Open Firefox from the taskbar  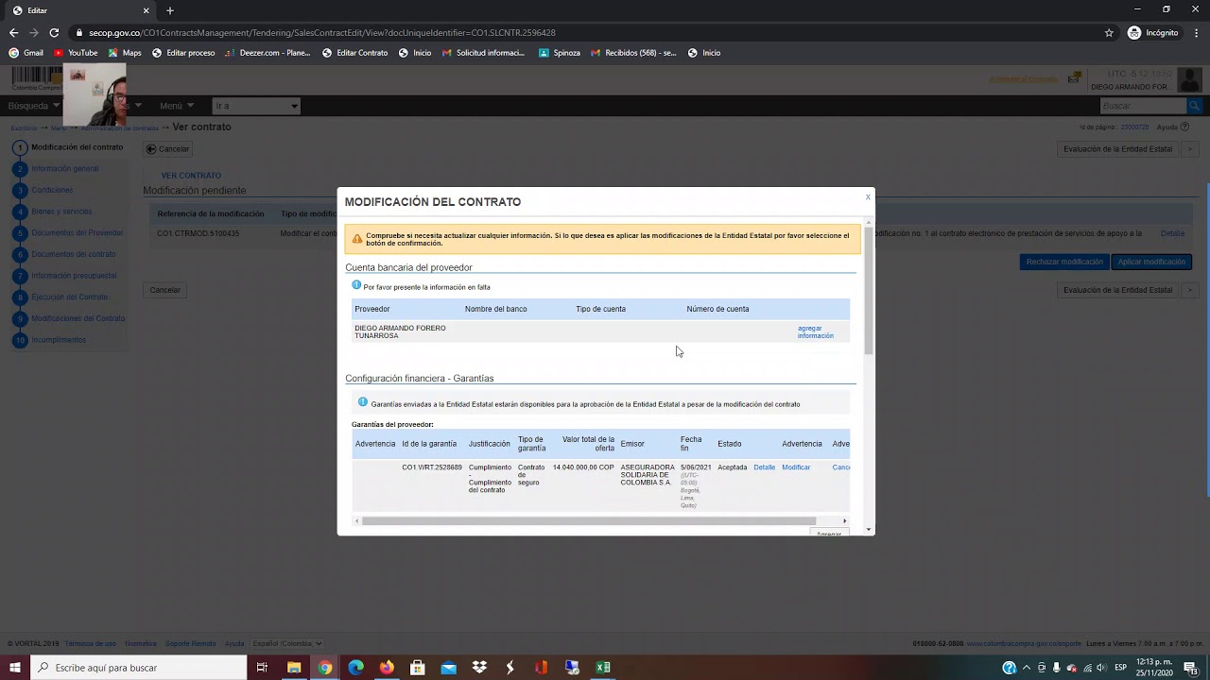pyautogui.click(x=387, y=668)
